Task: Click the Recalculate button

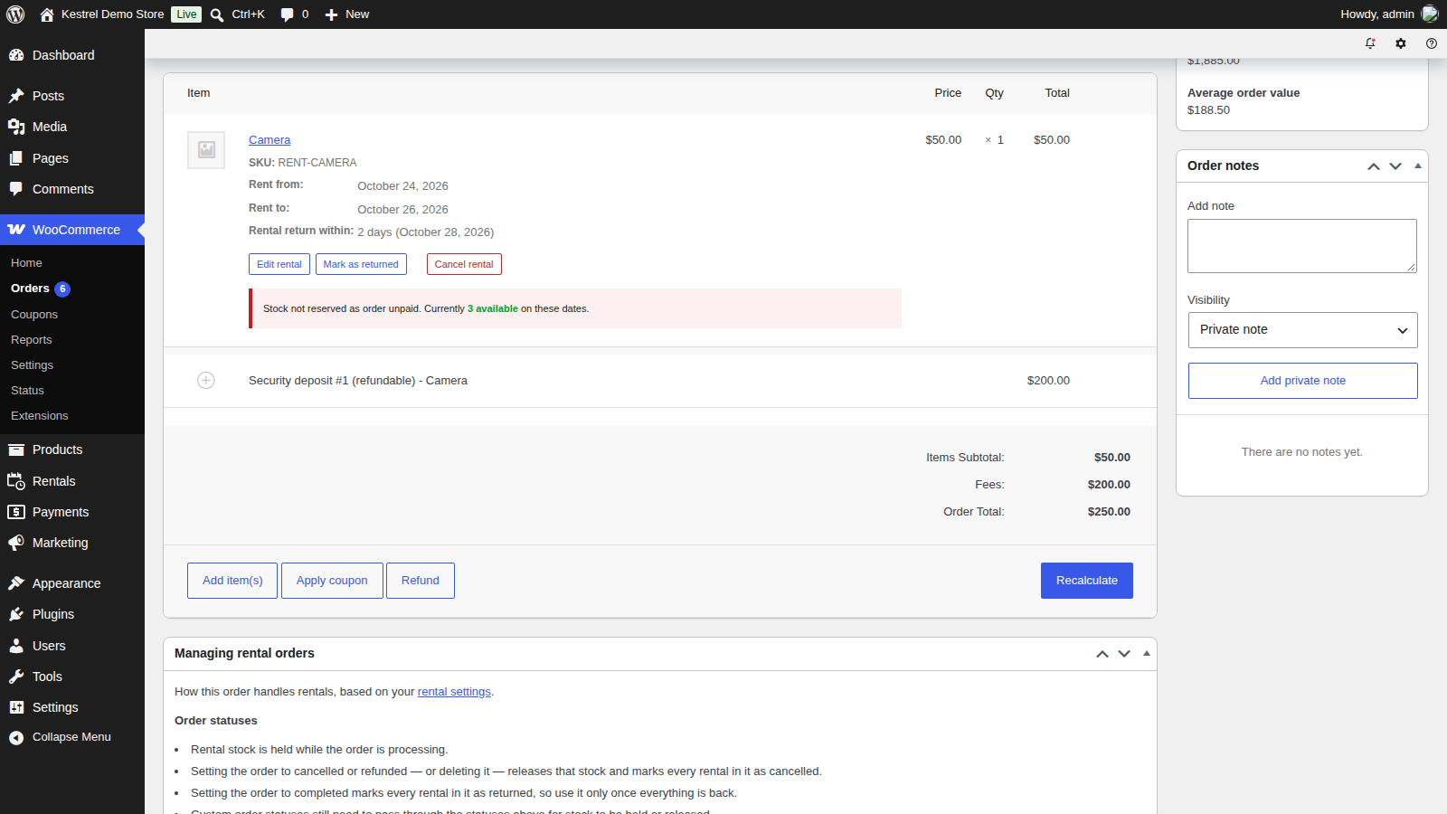Action: pos(1087,581)
